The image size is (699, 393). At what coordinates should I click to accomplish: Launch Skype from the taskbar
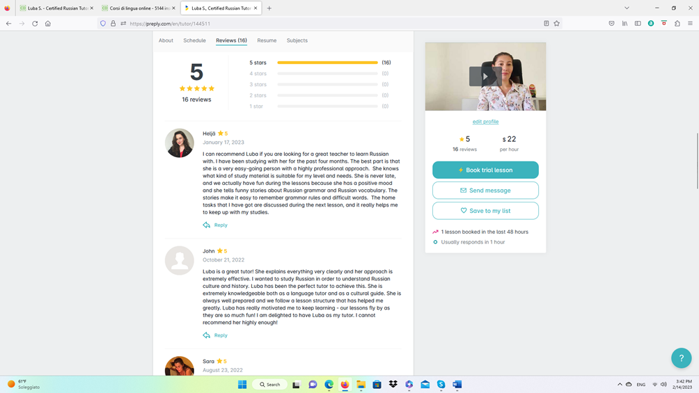[x=441, y=384]
